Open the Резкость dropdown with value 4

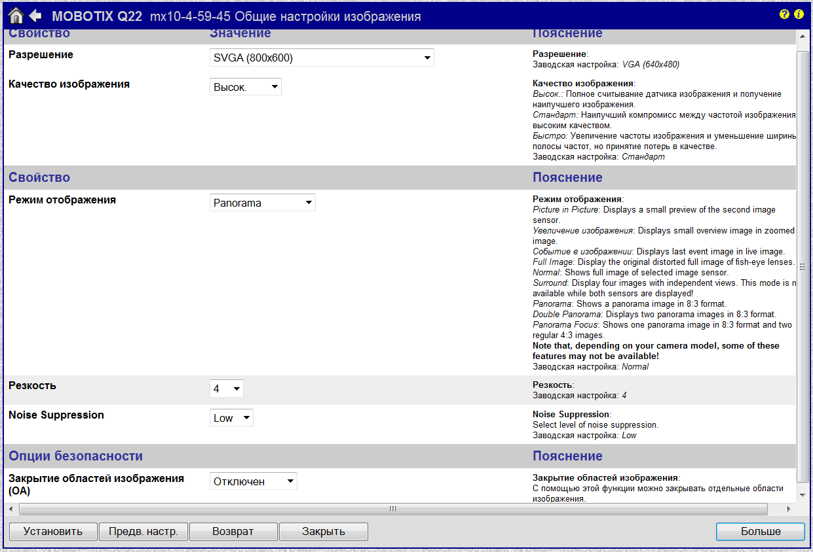(x=227, y=388)
